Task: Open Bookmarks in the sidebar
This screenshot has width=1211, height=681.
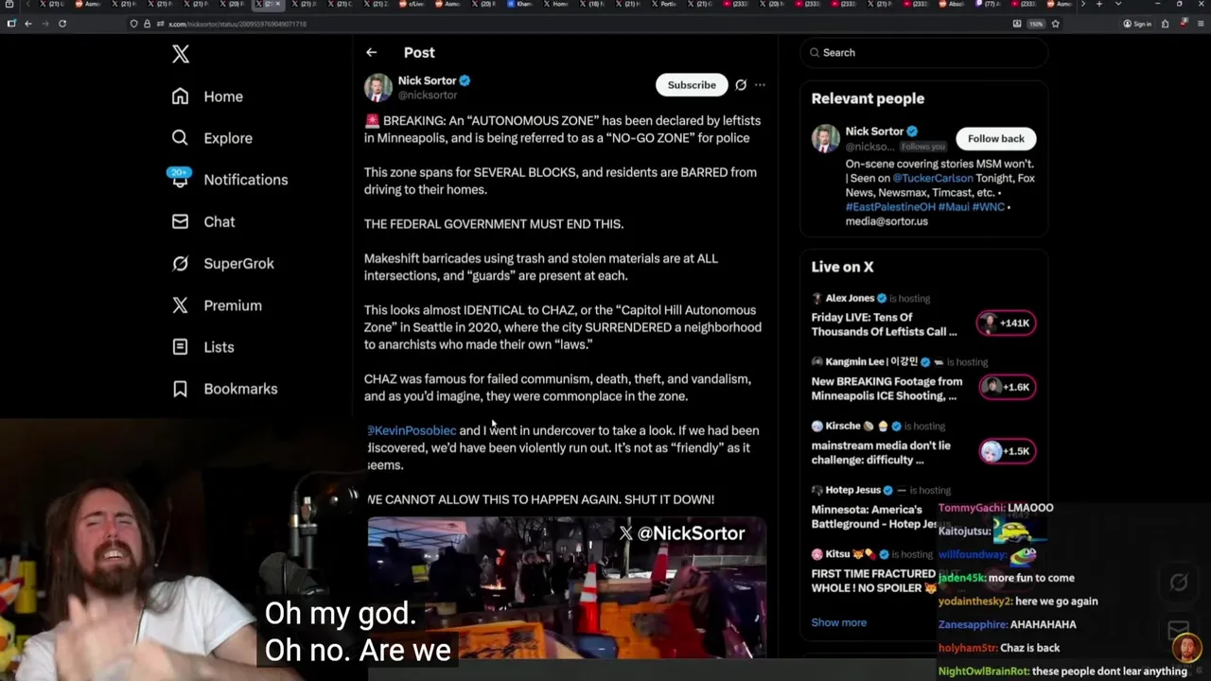Action: pyautogui.click(x=224, y=389)
